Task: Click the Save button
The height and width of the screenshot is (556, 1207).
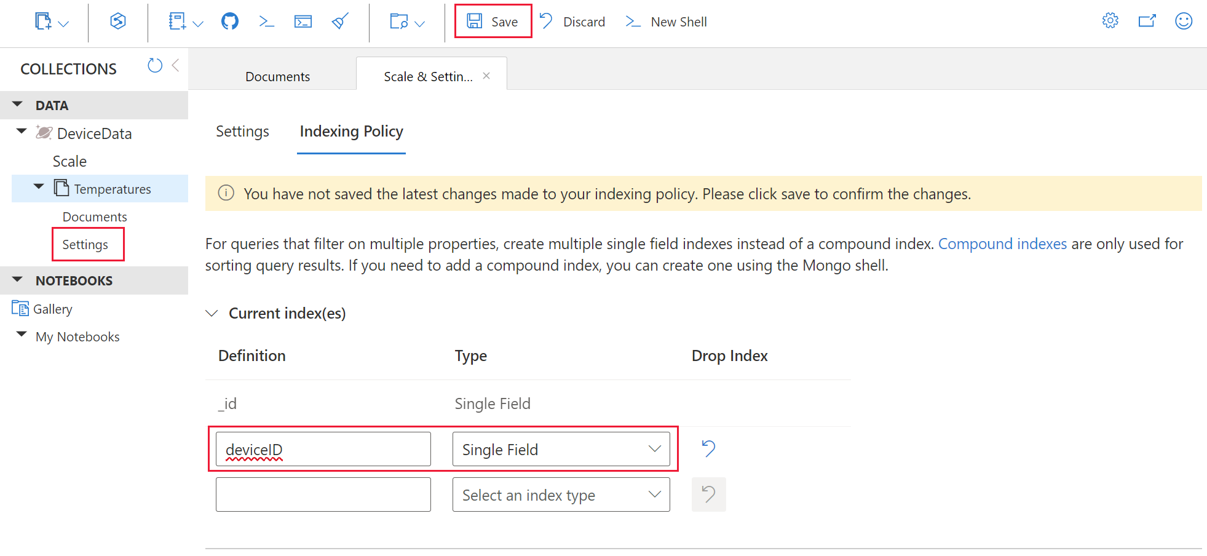Action: pos(492,21)
